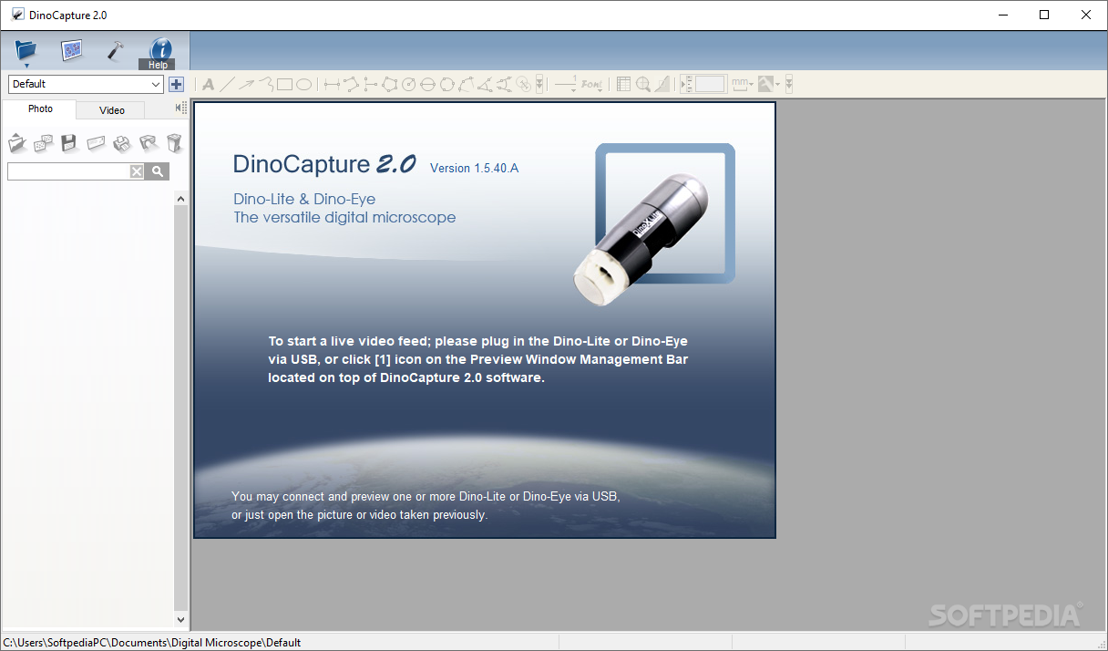Open the hammer Tools icon
This screenshot has width=1108, height=651.
115,49
